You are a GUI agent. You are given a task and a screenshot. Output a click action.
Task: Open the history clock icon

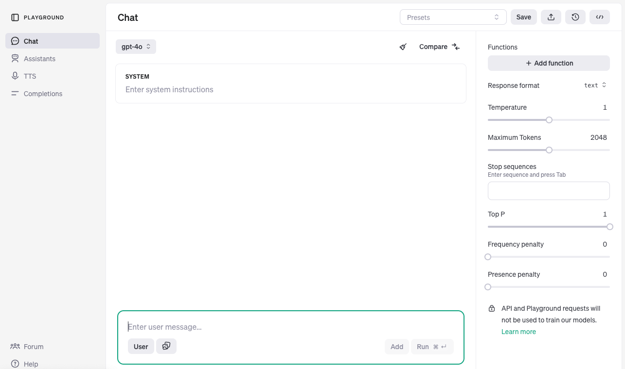[x=575, y=17]
